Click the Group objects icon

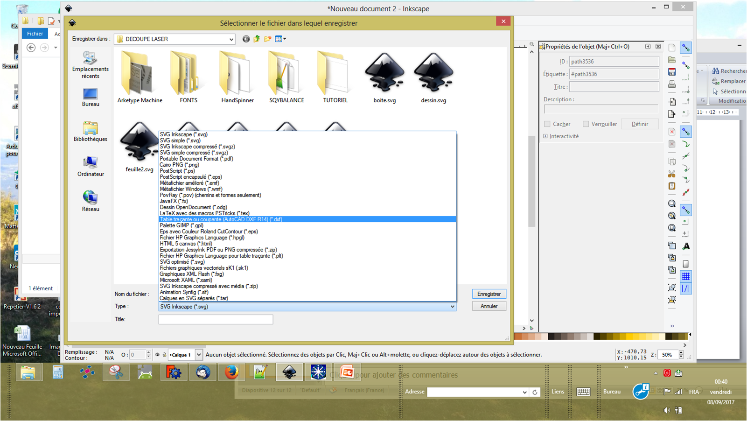click(672, 288)
